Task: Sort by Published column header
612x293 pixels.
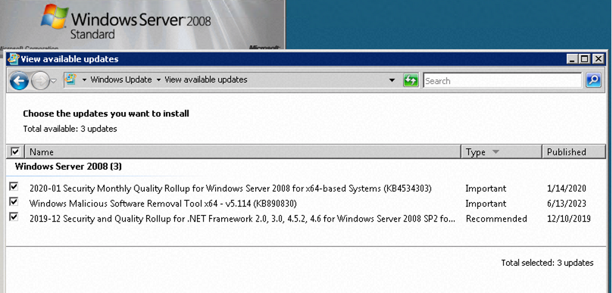Action: 574,152
